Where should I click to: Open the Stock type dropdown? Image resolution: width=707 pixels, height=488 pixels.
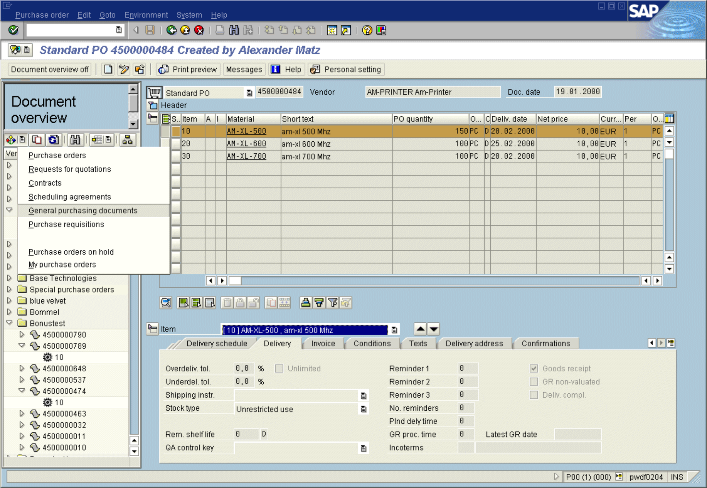[x=363, y=409]
